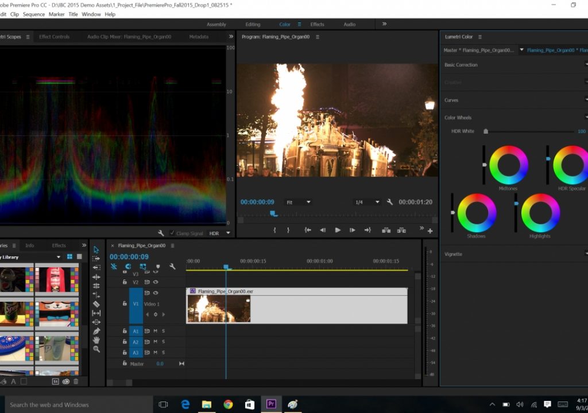This screenshot has height=413, width=588.
Task: Switch to the Effect Controls tab
Action: pos(55,37)
